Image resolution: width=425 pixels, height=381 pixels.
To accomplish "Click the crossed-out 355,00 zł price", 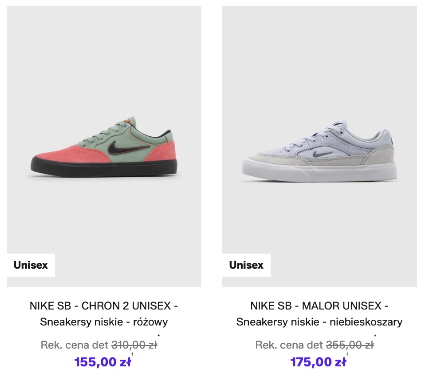I will (350, 345).
